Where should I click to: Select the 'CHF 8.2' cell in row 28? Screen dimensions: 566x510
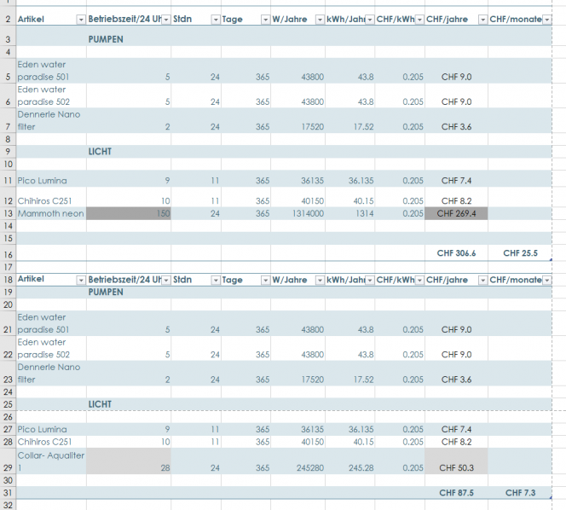coord(456,442)
